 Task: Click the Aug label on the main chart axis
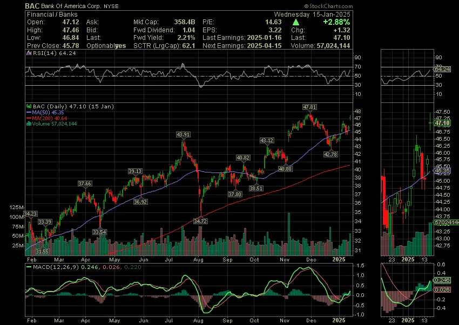click(199, 260)
